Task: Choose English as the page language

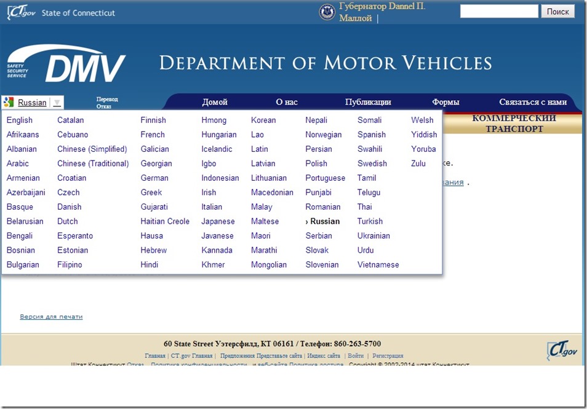Action: pos(18,120)
